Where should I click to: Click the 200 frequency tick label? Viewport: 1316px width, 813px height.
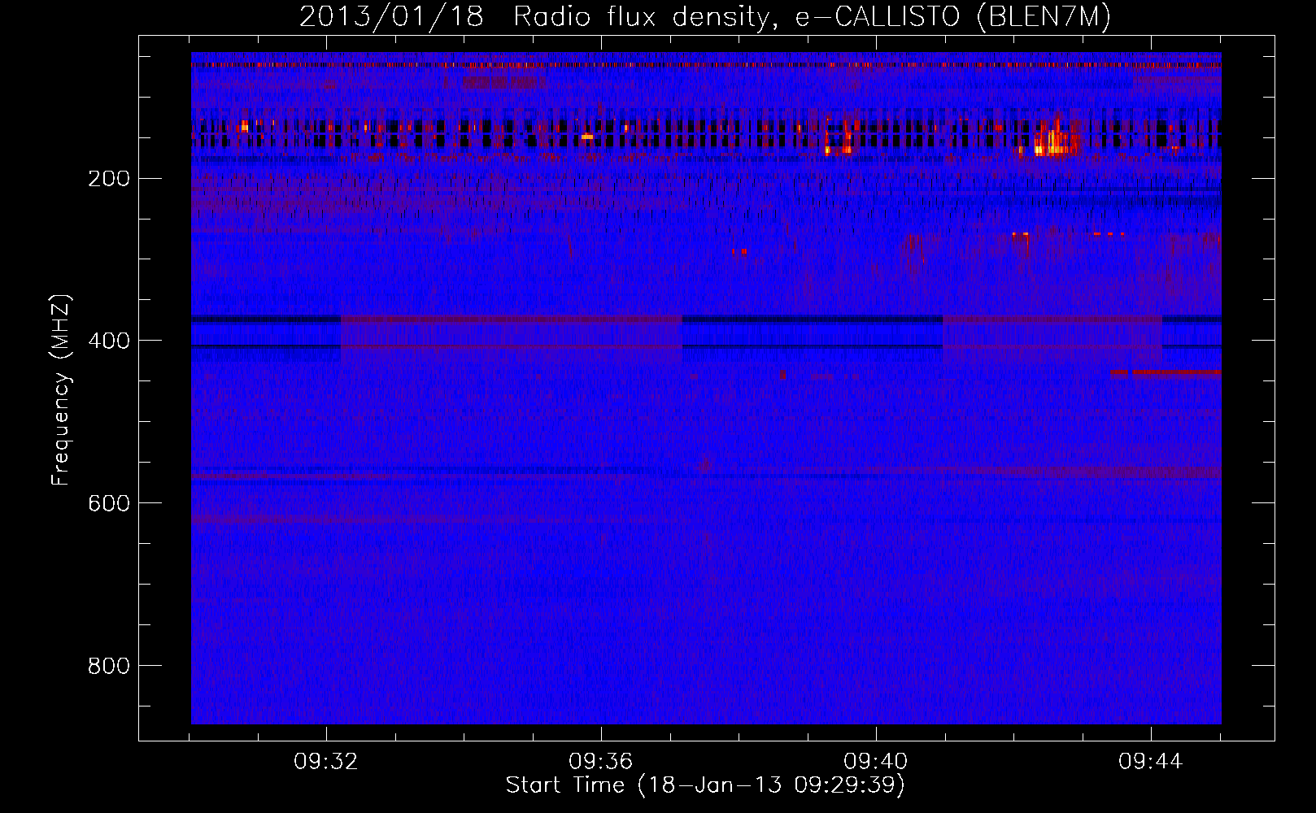[109, 178]
